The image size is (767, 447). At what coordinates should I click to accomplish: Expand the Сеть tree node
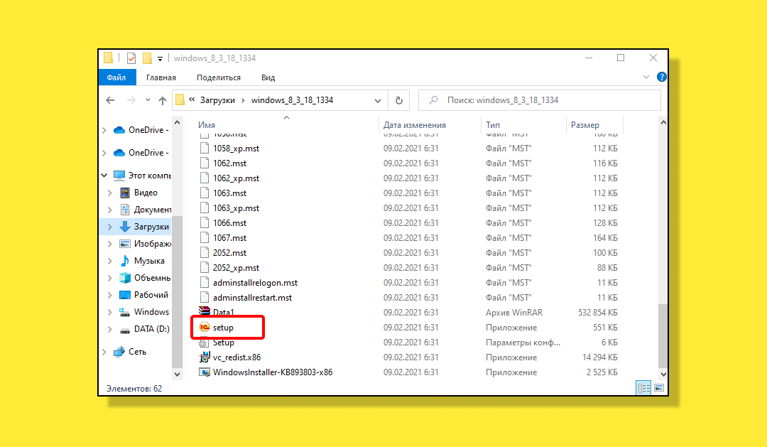[104, 352]
